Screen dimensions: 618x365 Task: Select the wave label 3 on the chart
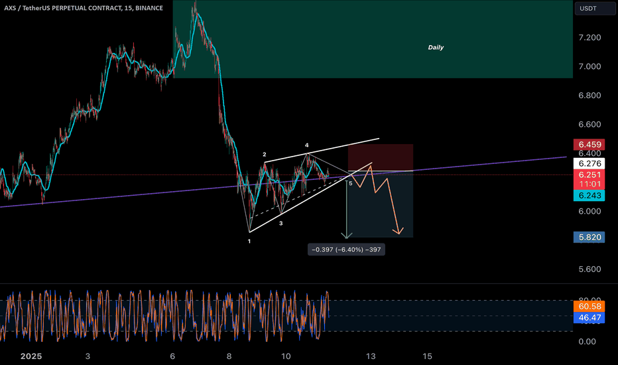pyautogui.click(x=281, y=224)
